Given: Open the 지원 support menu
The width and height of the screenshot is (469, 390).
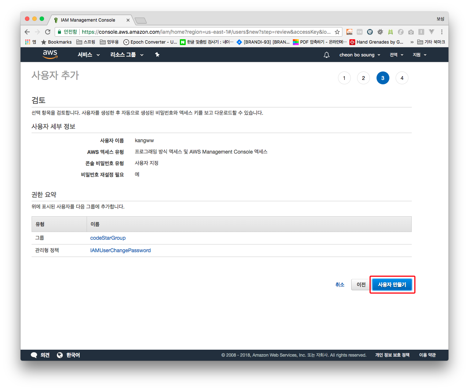Looking at the screenshot, I should coord(419,55).
